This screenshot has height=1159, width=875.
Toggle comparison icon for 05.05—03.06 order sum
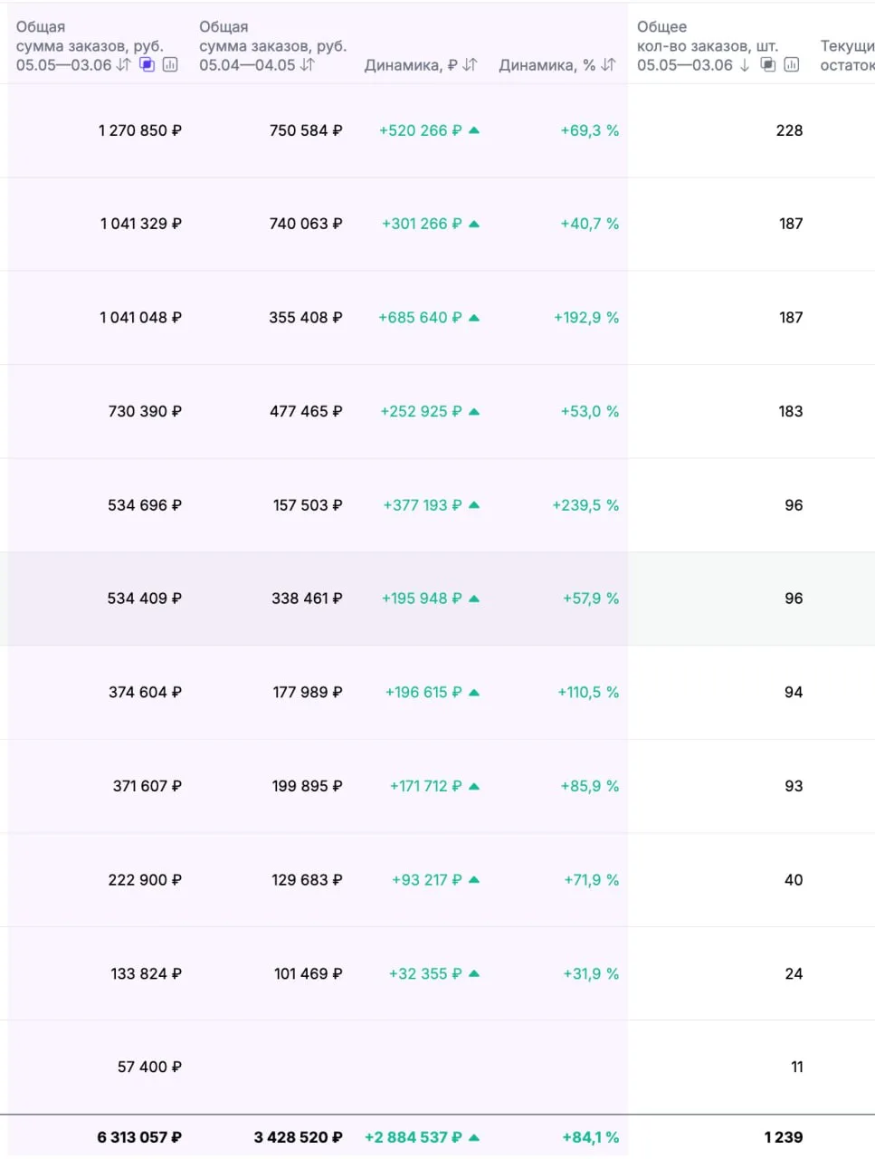147,65
